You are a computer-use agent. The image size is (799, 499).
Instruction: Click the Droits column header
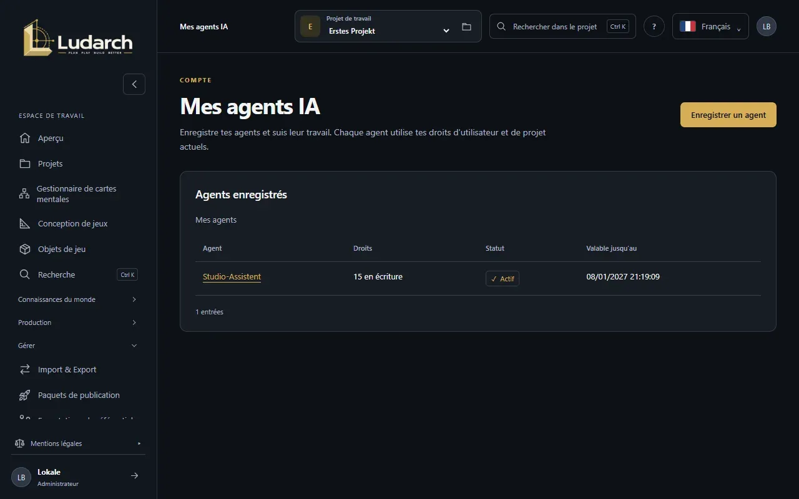(363, 248)
